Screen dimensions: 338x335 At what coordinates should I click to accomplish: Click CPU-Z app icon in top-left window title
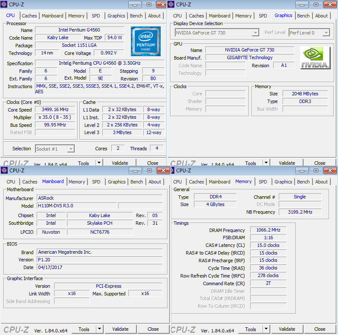(x=4, y=4)
